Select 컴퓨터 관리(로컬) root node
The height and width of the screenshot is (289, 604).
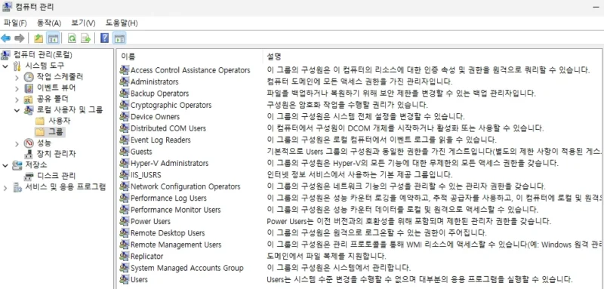(x=43, y=54)
